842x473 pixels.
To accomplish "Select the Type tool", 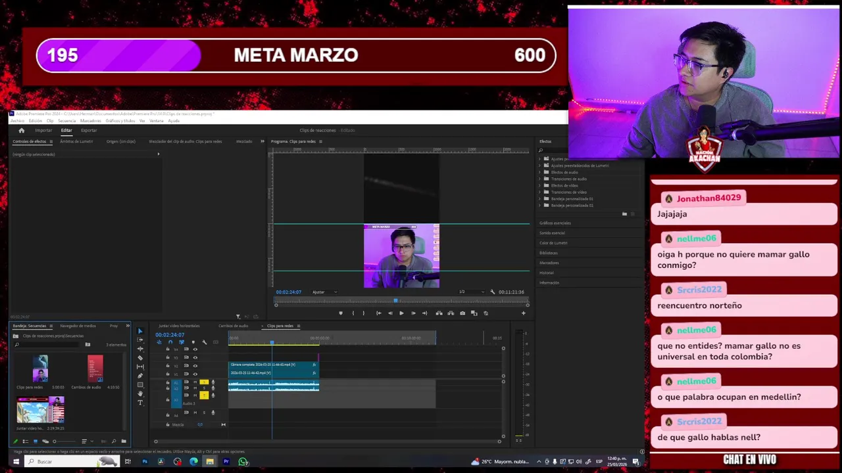I will (x=140, y=403).
